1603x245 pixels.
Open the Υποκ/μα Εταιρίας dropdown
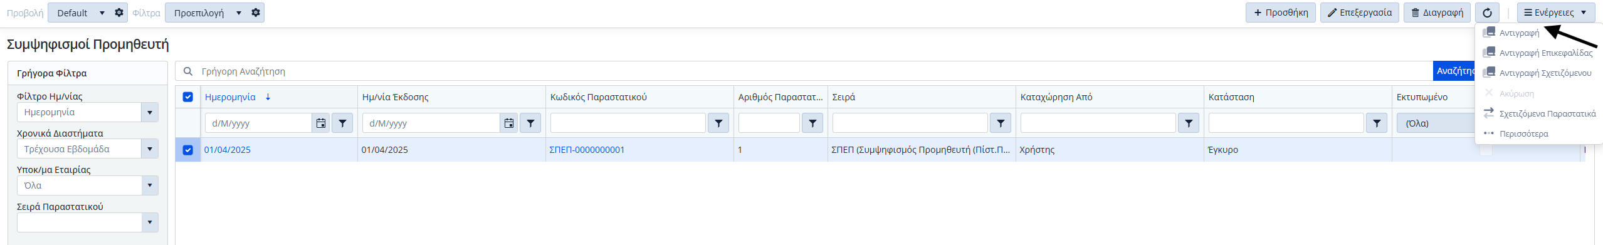(150, 185)
